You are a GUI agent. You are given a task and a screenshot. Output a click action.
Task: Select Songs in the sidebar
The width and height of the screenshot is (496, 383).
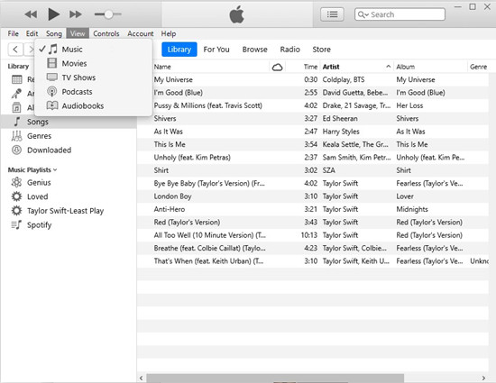[69, 122]
